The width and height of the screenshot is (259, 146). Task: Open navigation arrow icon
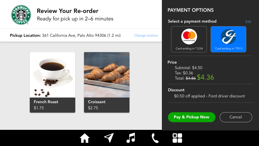click(108, 138)
